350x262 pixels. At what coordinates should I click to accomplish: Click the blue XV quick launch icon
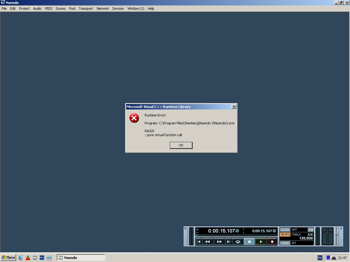click(42, 258)
